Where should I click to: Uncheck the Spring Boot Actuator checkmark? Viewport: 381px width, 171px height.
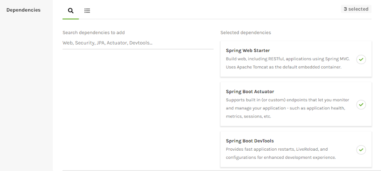point(361,105)
